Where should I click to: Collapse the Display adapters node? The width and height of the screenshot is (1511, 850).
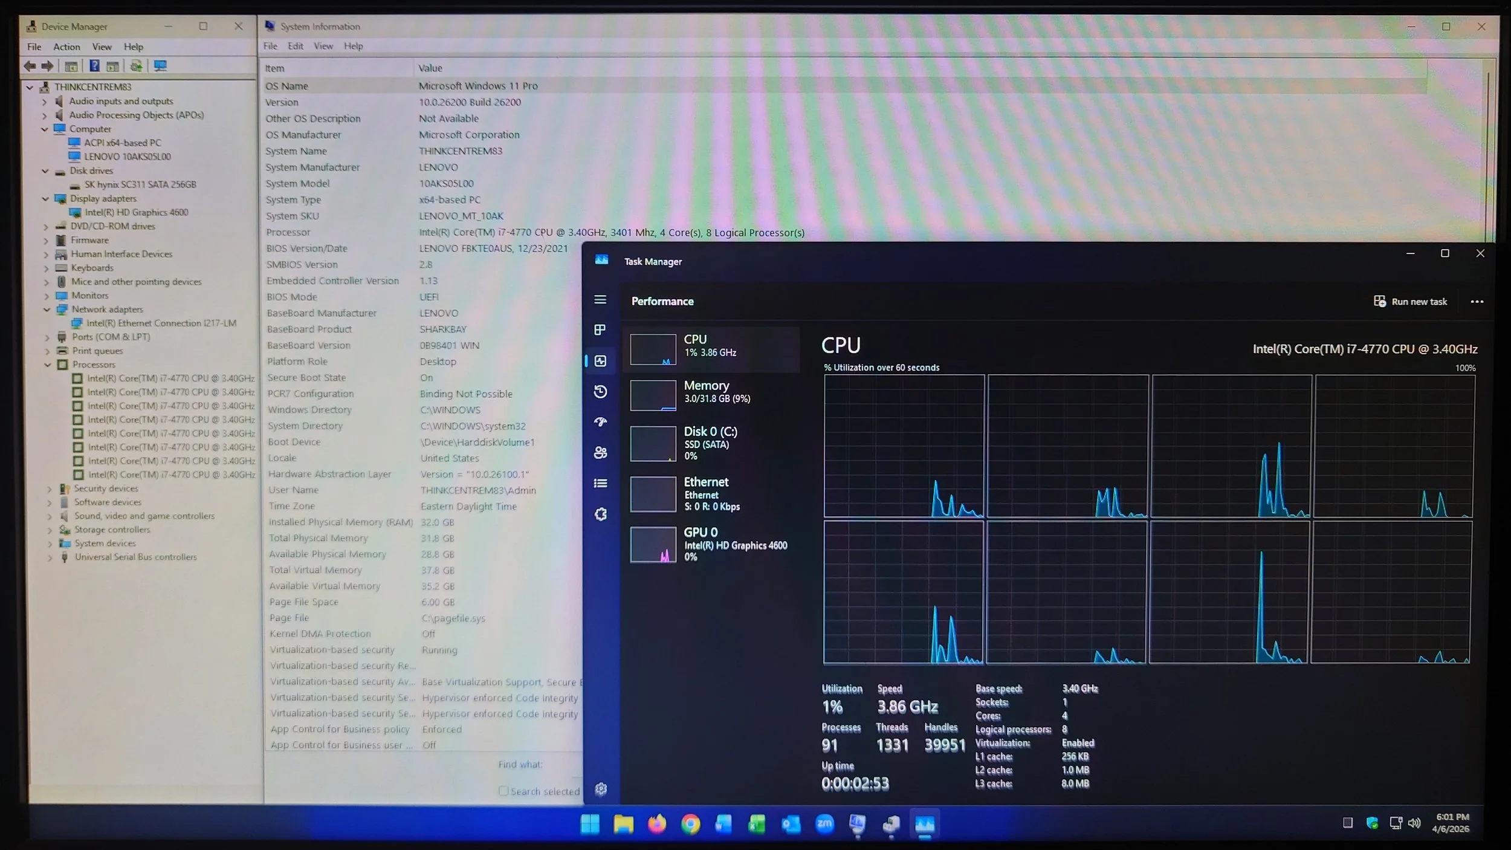(45, 199)
